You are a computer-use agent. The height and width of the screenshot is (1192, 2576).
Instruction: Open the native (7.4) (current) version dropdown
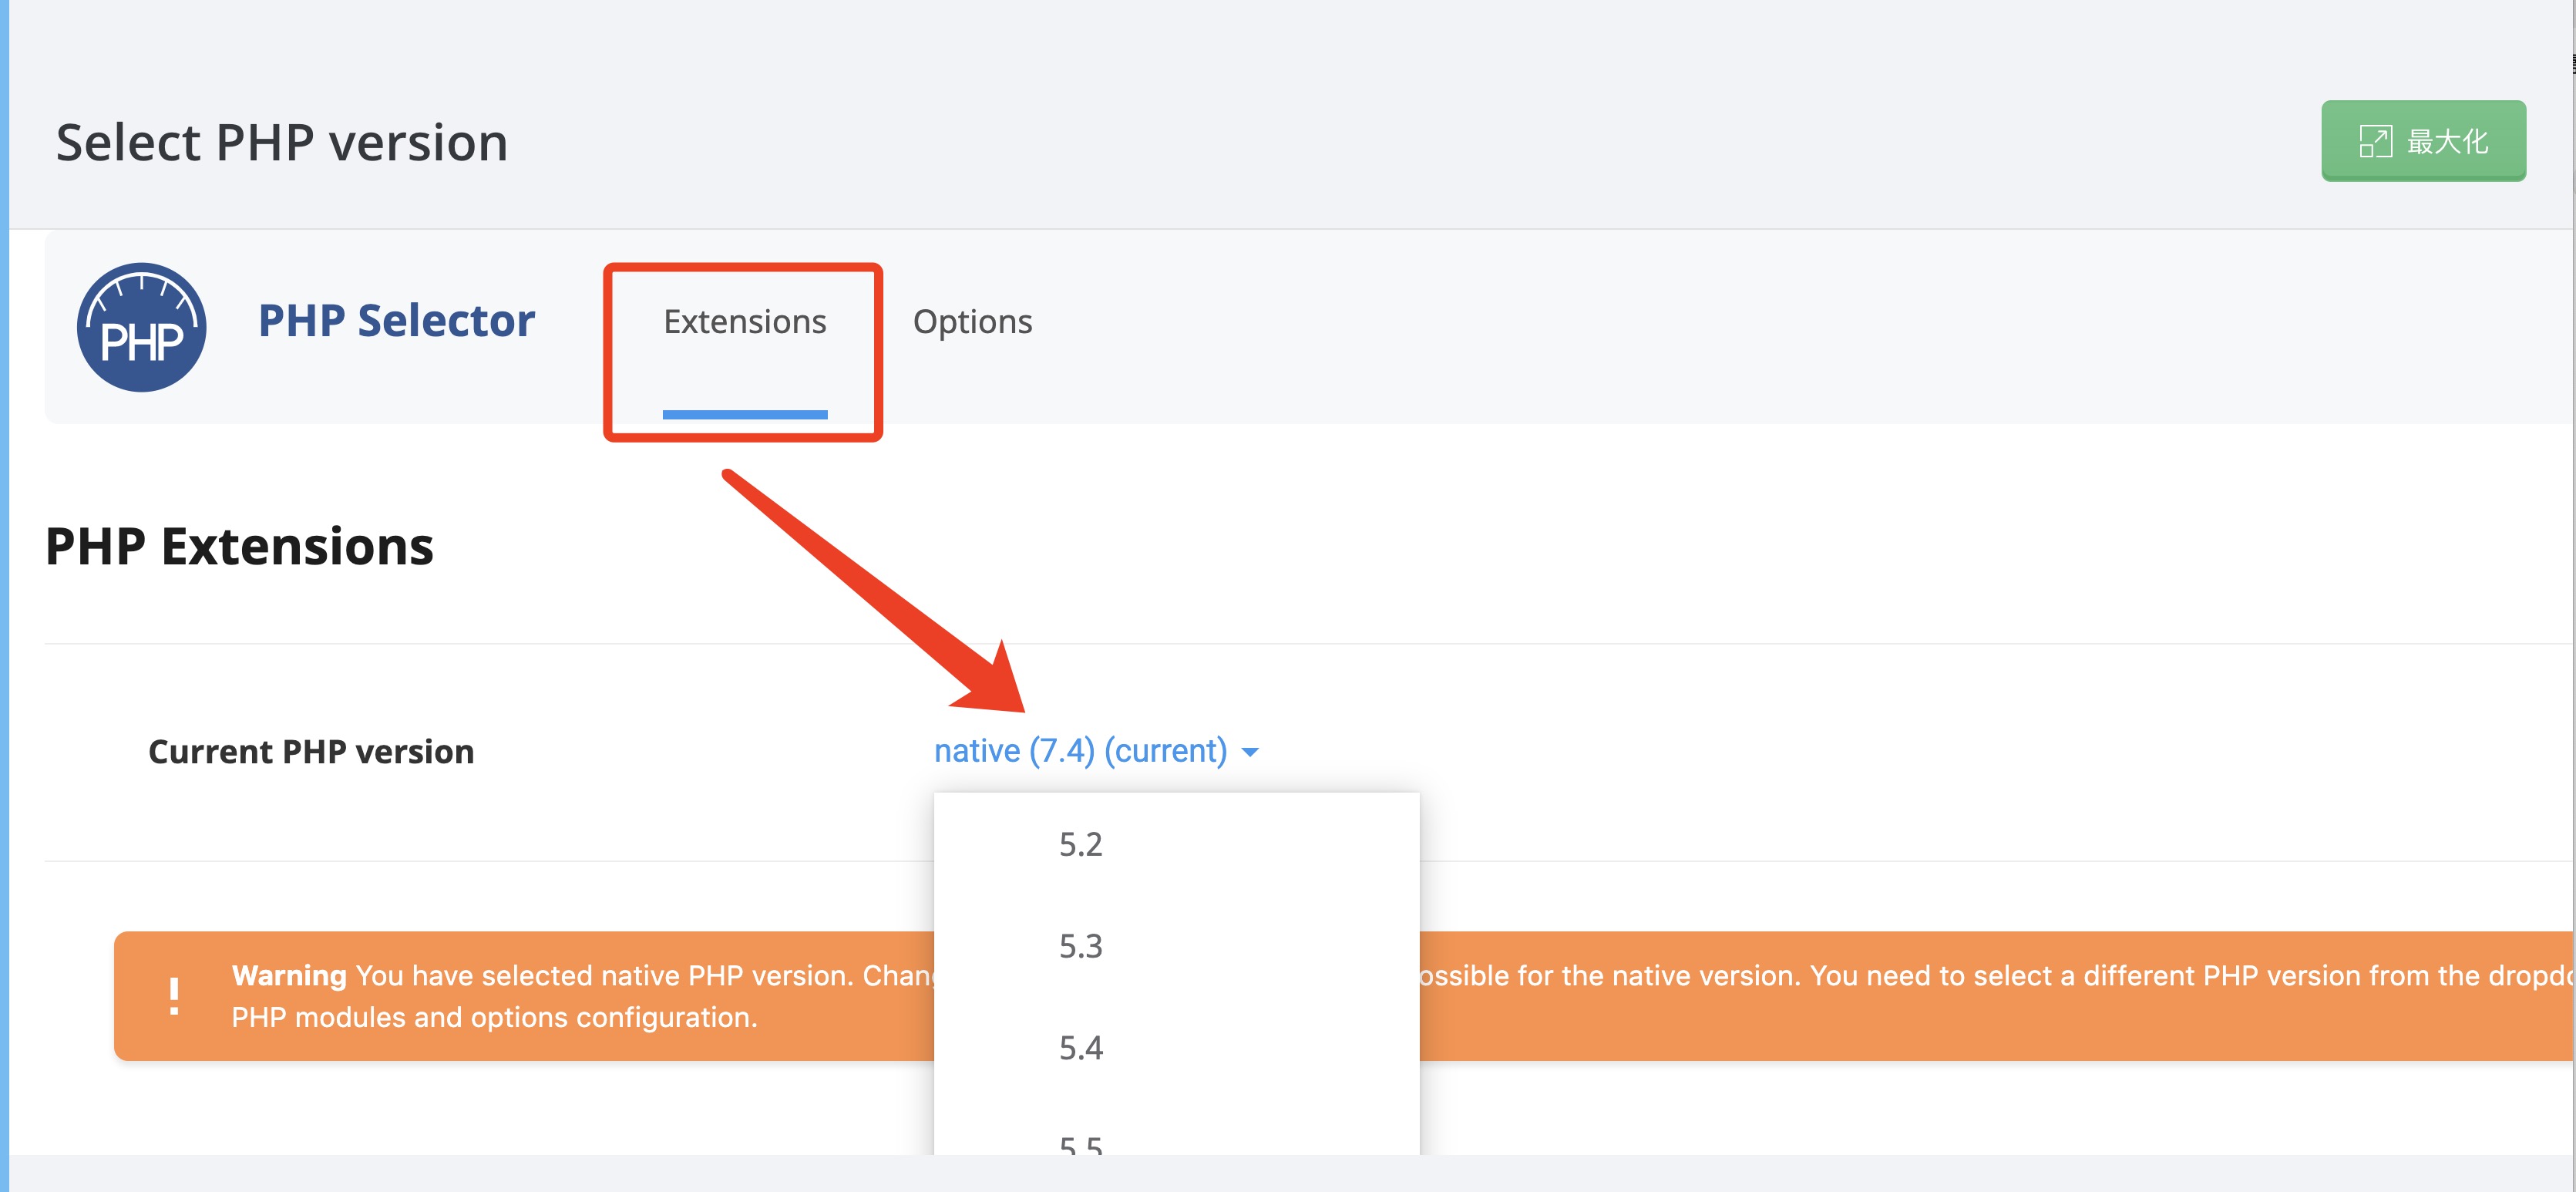(x=1080, y=751)
